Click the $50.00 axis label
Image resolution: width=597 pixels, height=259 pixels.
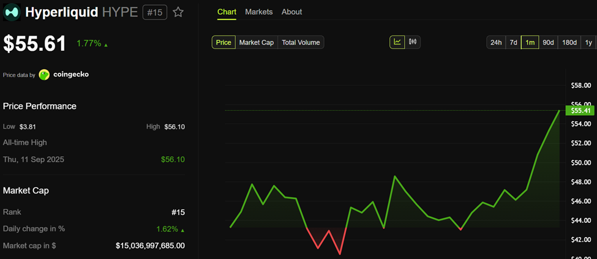[x=581, y=163]
